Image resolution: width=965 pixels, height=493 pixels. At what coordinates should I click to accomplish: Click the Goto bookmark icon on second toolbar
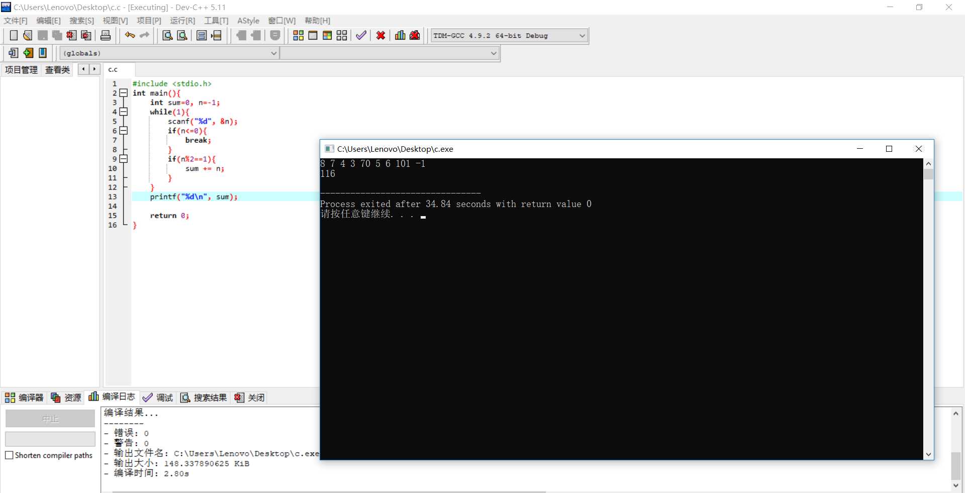pos(43,53)
